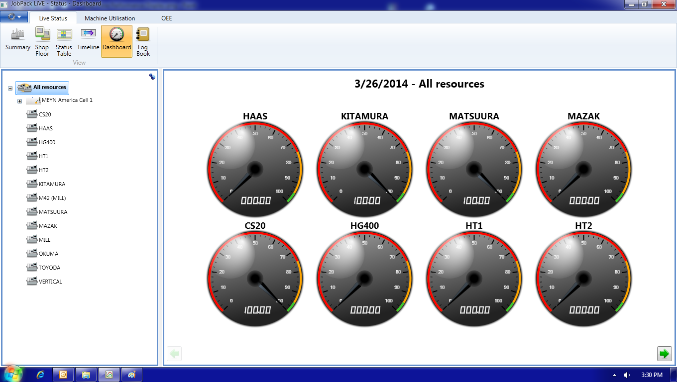Select the MILL resource tree item

pyautogui.click(x=38, y=240)
